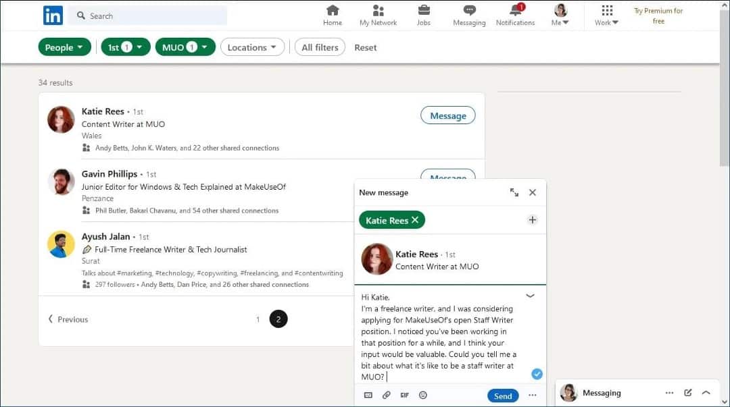730x407 pixels.
Task: Expand the Locations filter dropdown
Action: coord(252,47)
